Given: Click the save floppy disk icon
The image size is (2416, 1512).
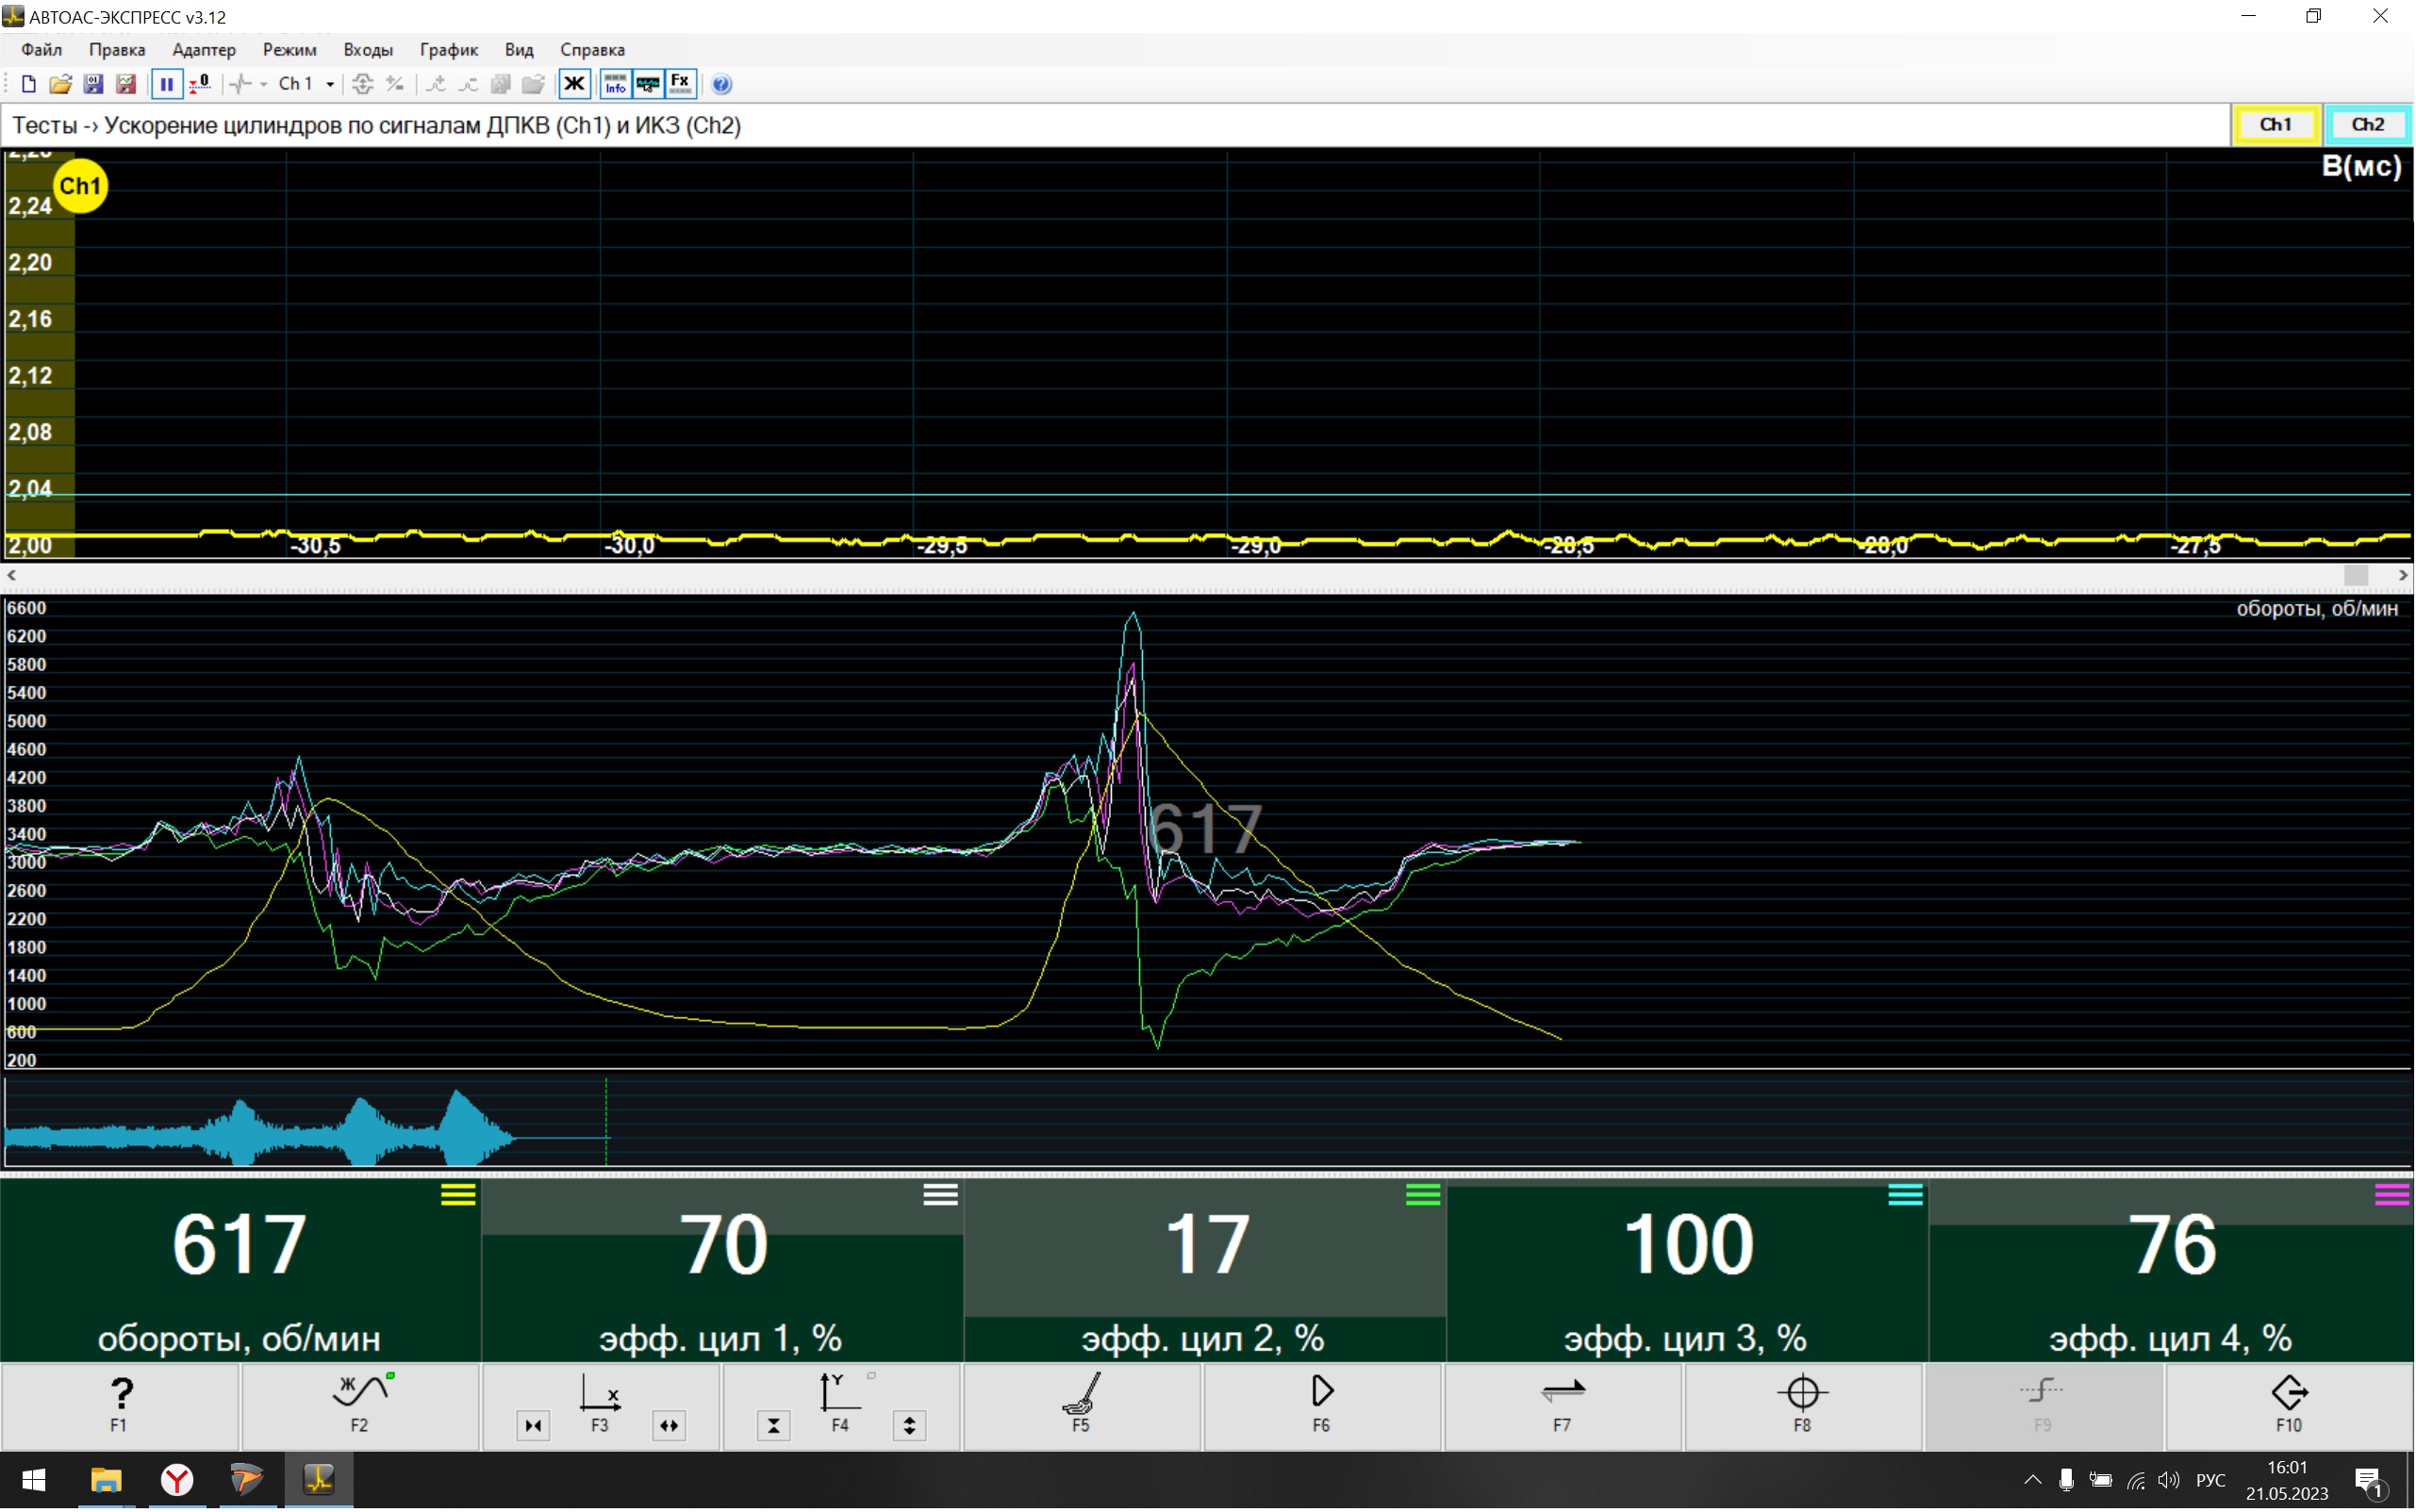Looking at the screenshot, I should [93, 84].
